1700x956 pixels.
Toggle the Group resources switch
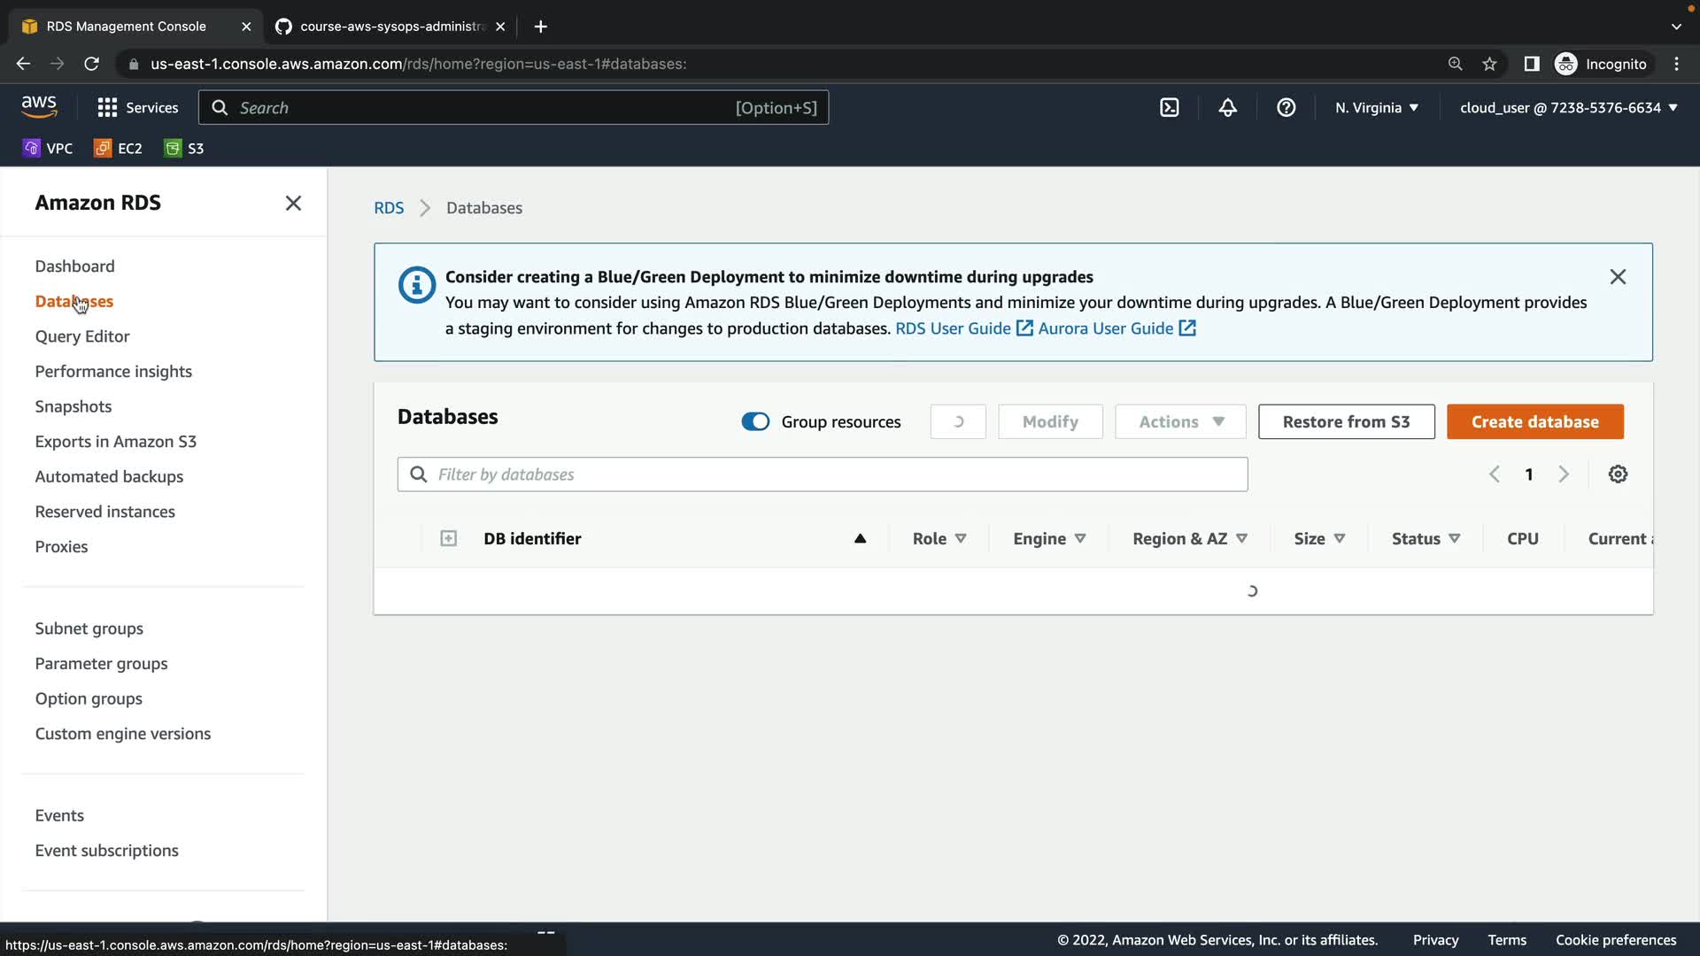[x=755, y=422]
